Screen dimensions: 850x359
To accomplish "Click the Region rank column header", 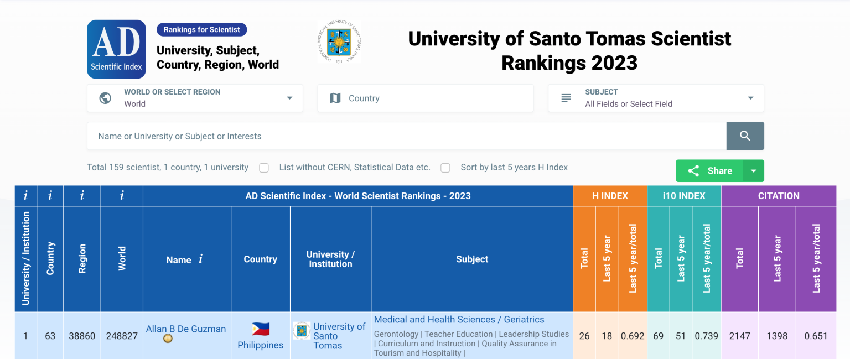I will coord(82,259).
